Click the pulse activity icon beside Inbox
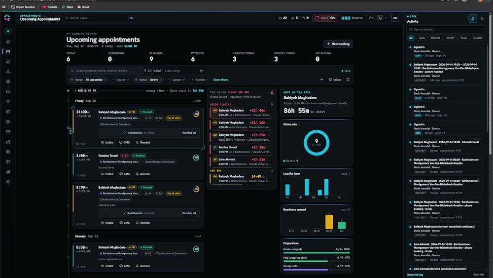 tap(321, 79)
